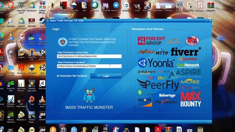
Task: Click the Login button
Action: (106, 76)
